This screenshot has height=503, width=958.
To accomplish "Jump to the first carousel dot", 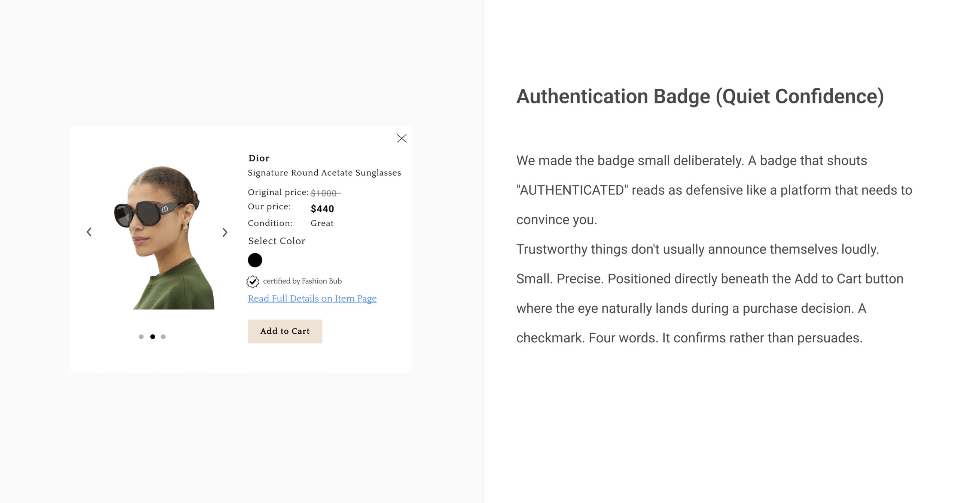I will 141,337.
